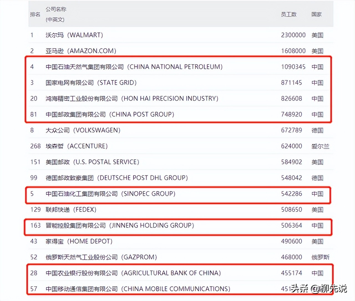The width and height of the screenshot is (355, 301).
Task: Select the GAZPROM row ranked 52
Action: 101,257
